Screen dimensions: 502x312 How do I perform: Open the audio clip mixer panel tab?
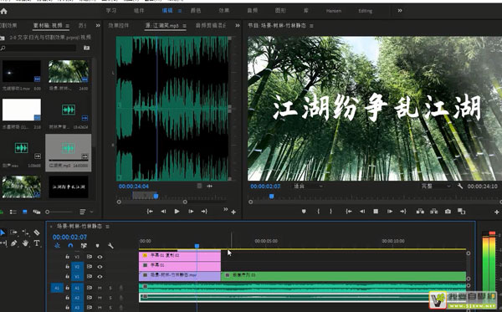(211, 25)
